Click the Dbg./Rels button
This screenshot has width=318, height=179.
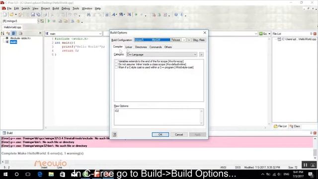point(199,40)
